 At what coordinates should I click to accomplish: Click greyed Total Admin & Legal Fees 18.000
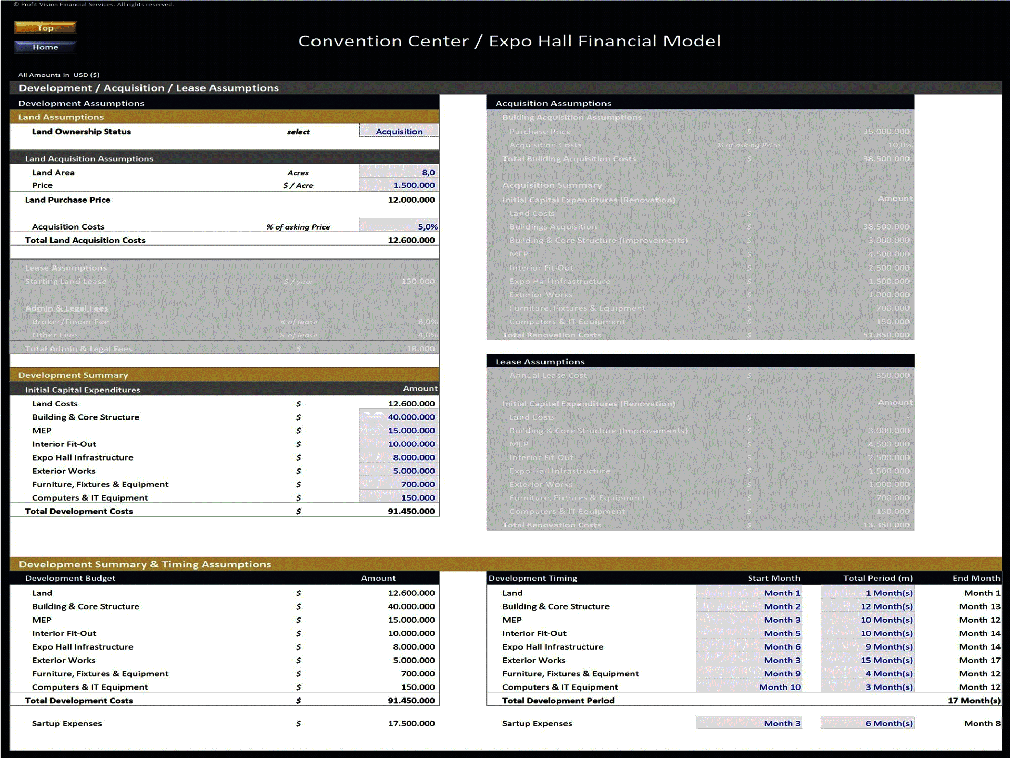[421, 348]
